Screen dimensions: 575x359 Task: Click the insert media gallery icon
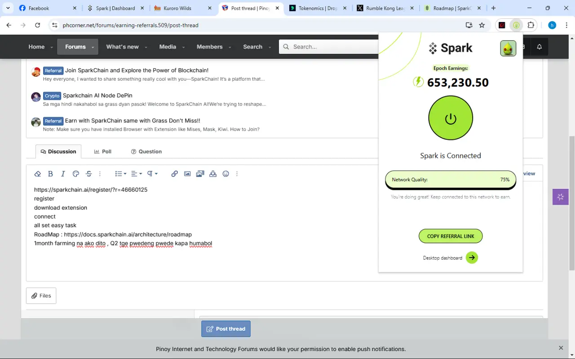(x=200, y=174)
